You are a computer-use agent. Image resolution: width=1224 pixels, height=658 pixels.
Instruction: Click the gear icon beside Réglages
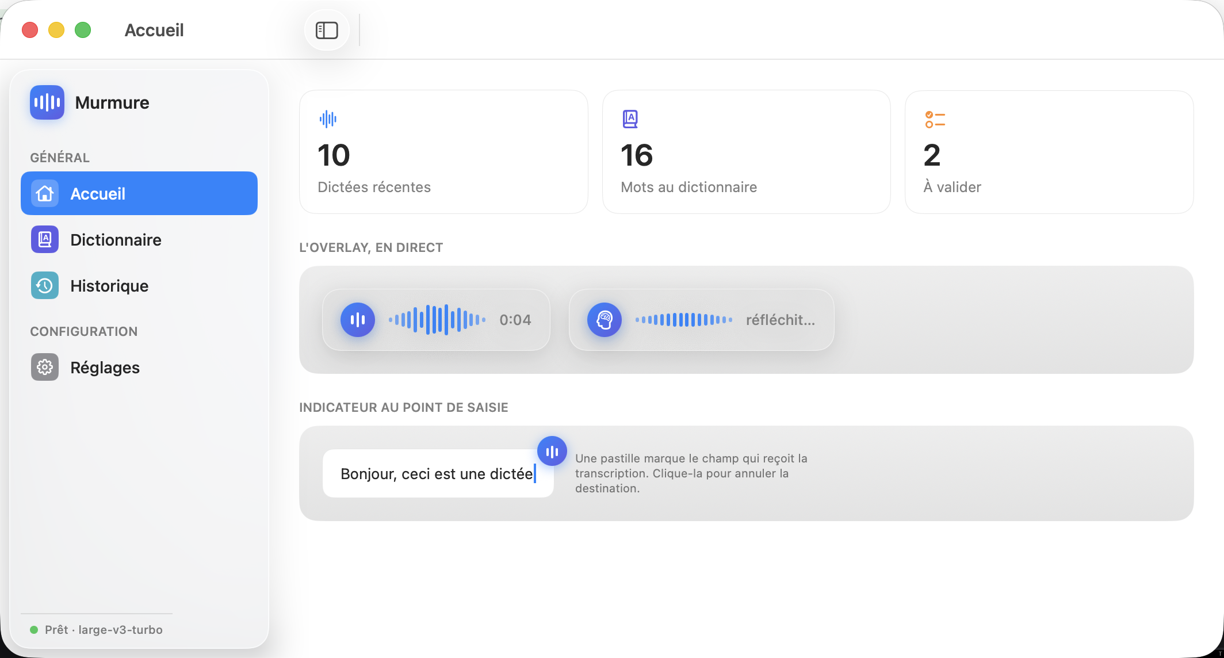point(45,367)
